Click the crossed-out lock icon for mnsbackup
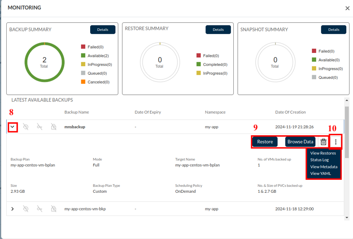This screenshot has width=353, height=239. 53,127
